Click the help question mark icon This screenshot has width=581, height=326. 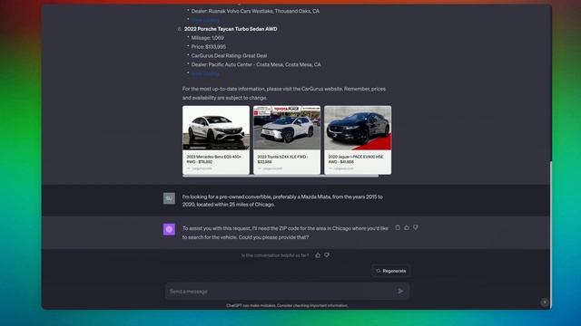point(545,302)
